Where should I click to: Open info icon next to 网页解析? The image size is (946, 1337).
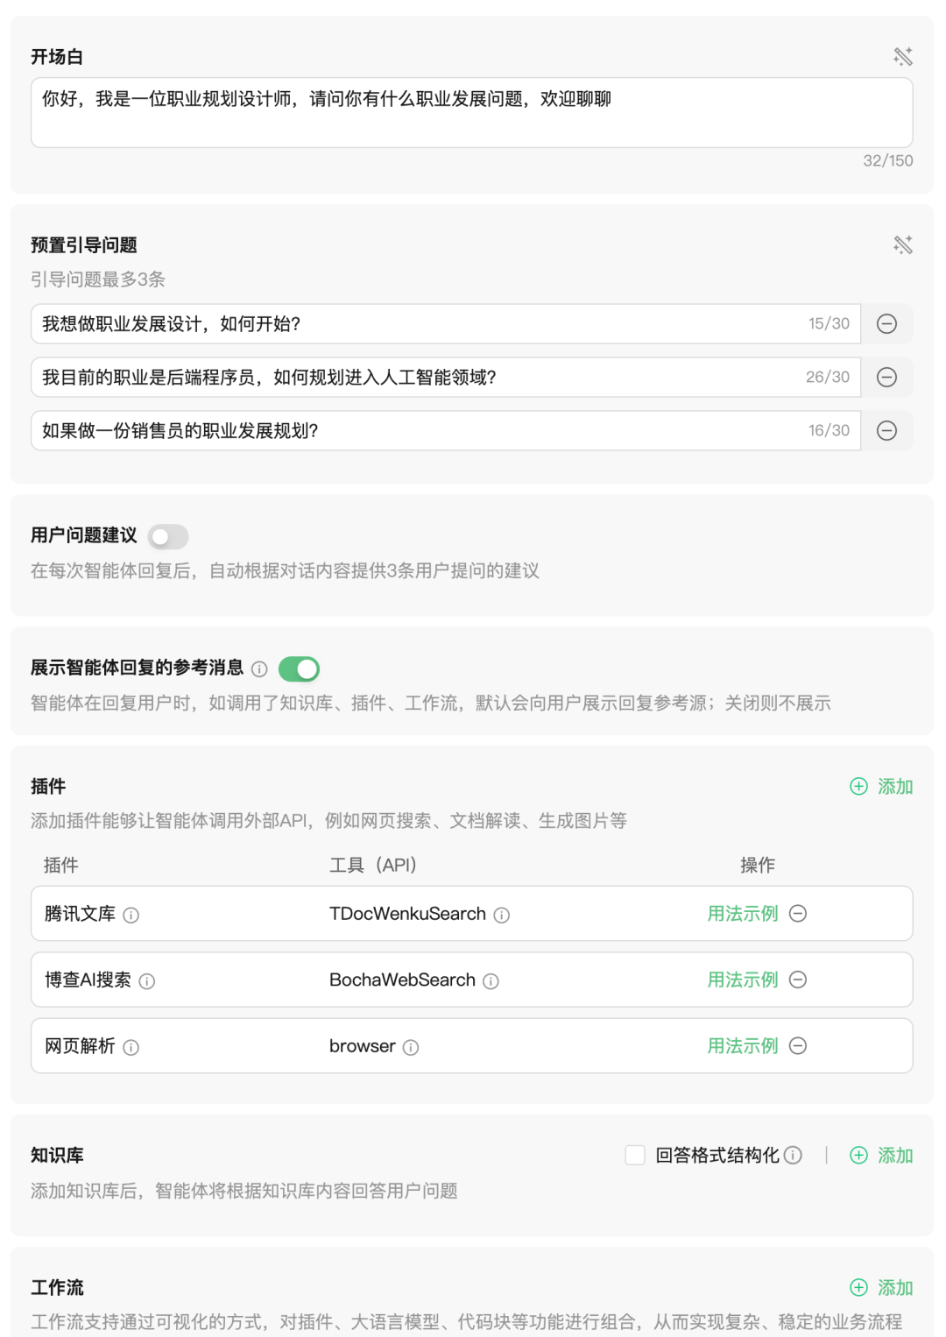pos(131,1048)
